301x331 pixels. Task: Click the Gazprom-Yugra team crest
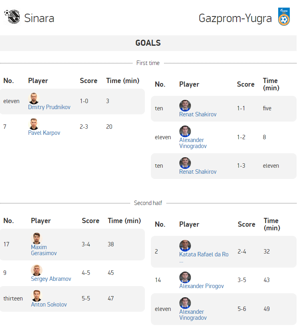(x=284, y=17)
